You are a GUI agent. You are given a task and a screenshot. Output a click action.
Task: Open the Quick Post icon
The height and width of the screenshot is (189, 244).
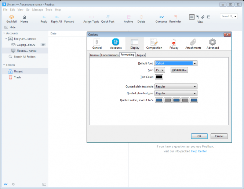click(108, 17)
